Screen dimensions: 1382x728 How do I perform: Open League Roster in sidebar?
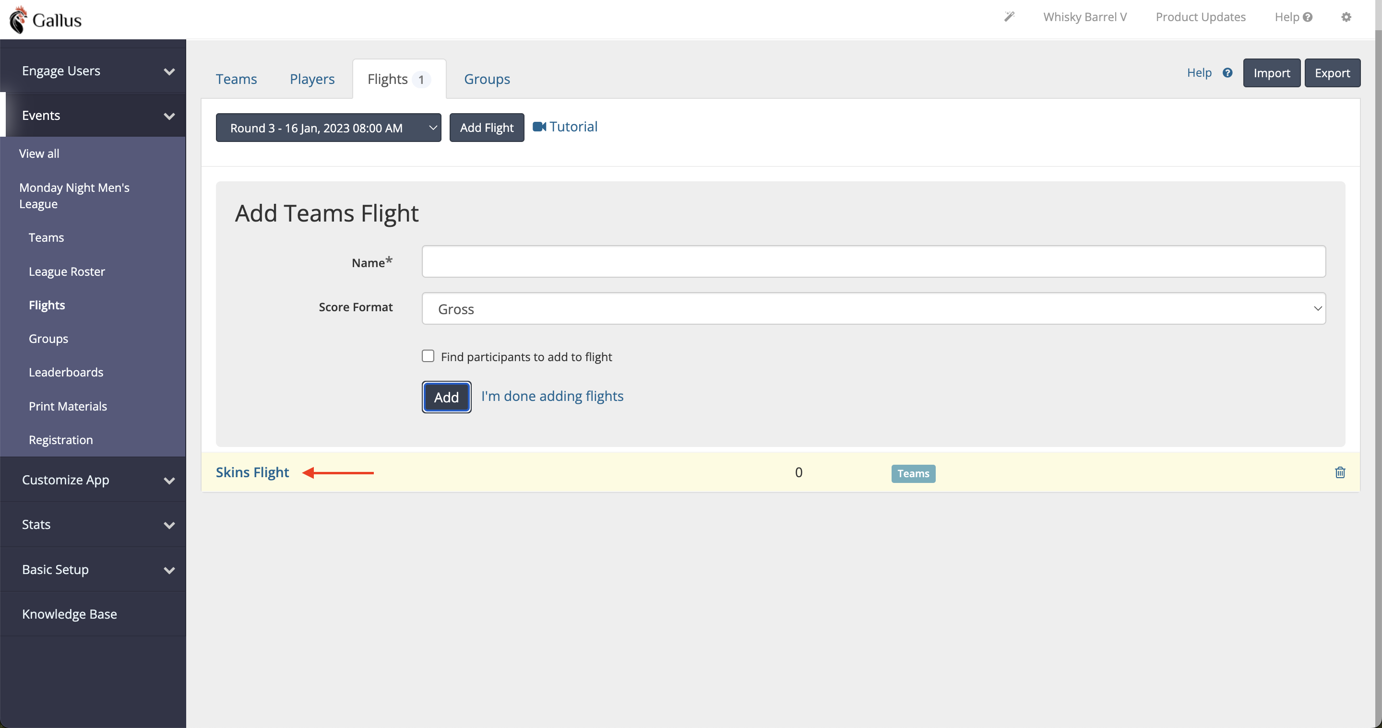tap(67, 271)
